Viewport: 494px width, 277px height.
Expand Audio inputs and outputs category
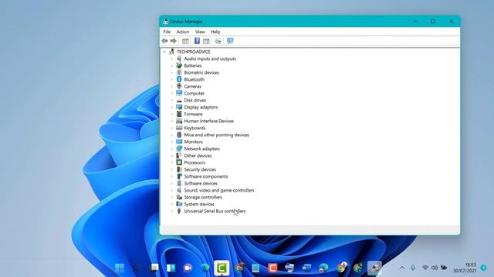point(171,58)
